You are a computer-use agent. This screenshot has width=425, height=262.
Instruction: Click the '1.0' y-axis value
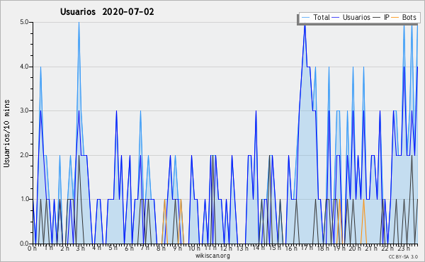tap(24, 200)
